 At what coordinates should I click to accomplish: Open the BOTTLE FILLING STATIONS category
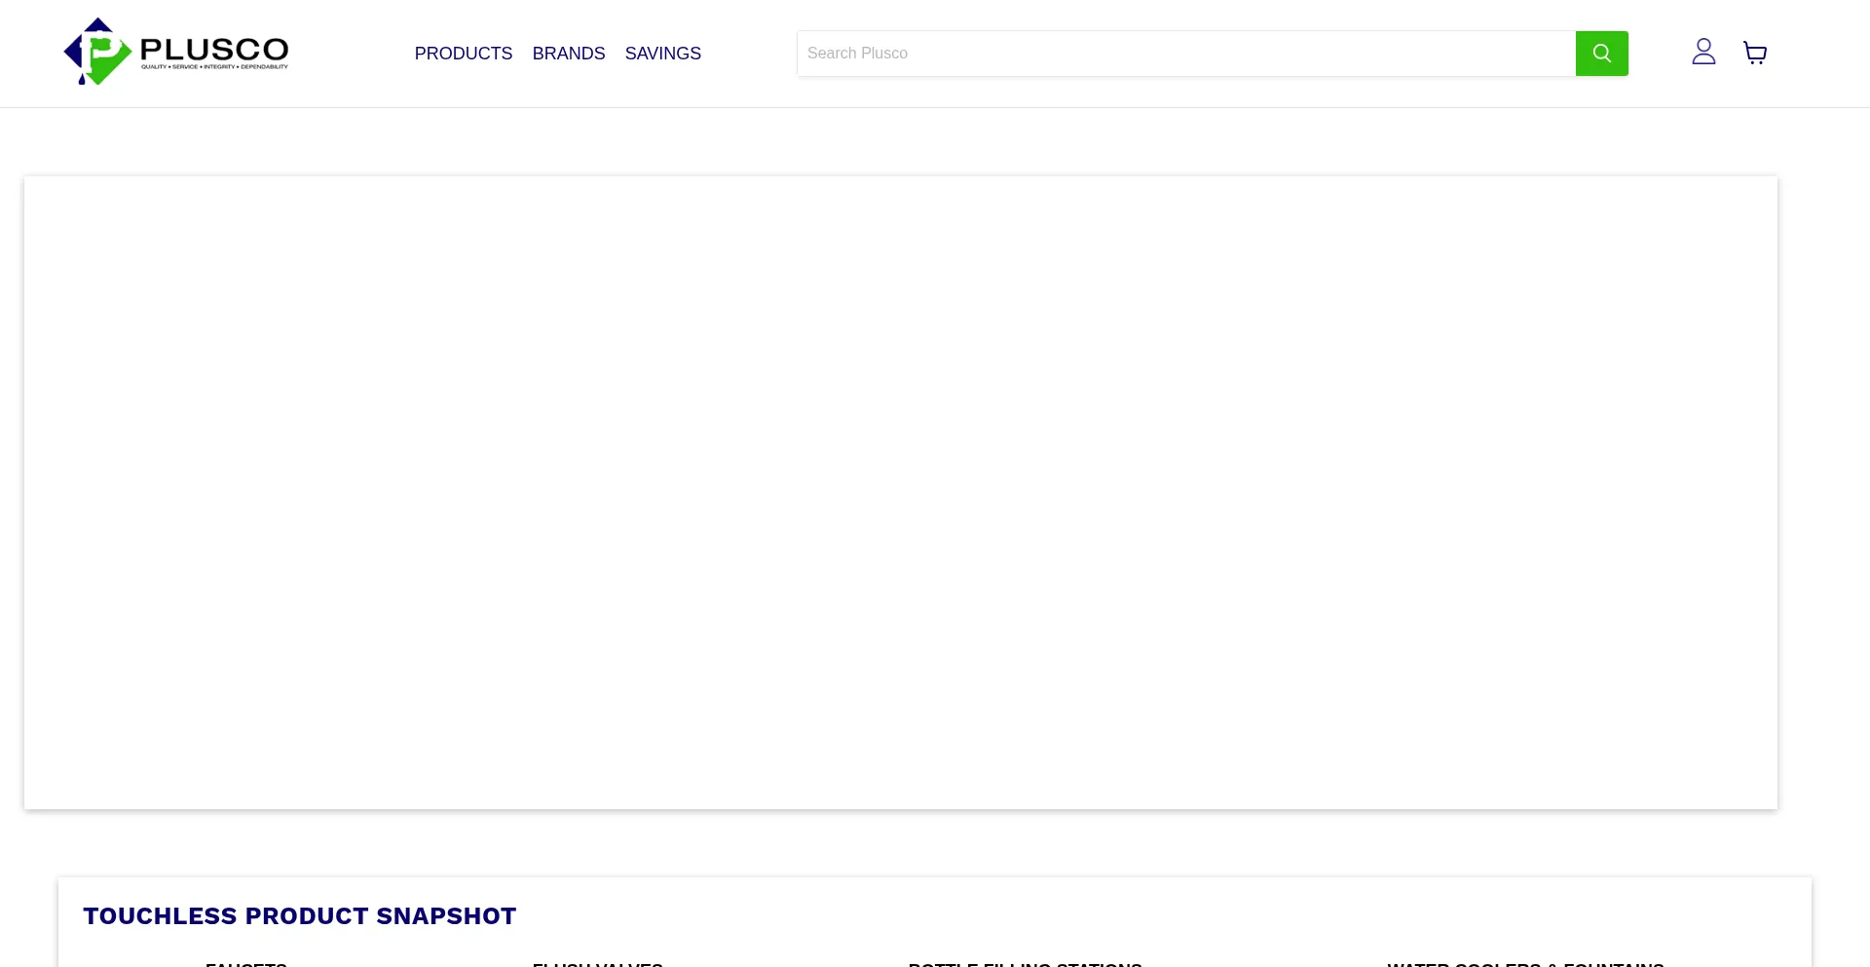tap(1025, 963)
